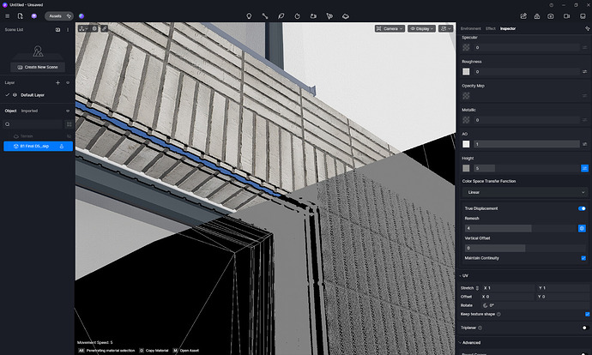Viewport: 592px width, 355px height.
Task: Toggle the Default Layer checkmark
Action: click(x=7, y=94)
